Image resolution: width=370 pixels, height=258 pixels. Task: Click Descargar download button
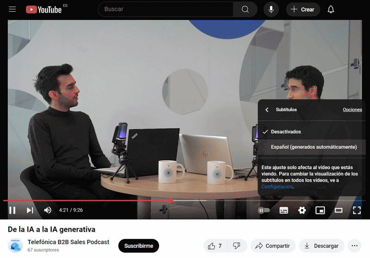pos(321,246)
